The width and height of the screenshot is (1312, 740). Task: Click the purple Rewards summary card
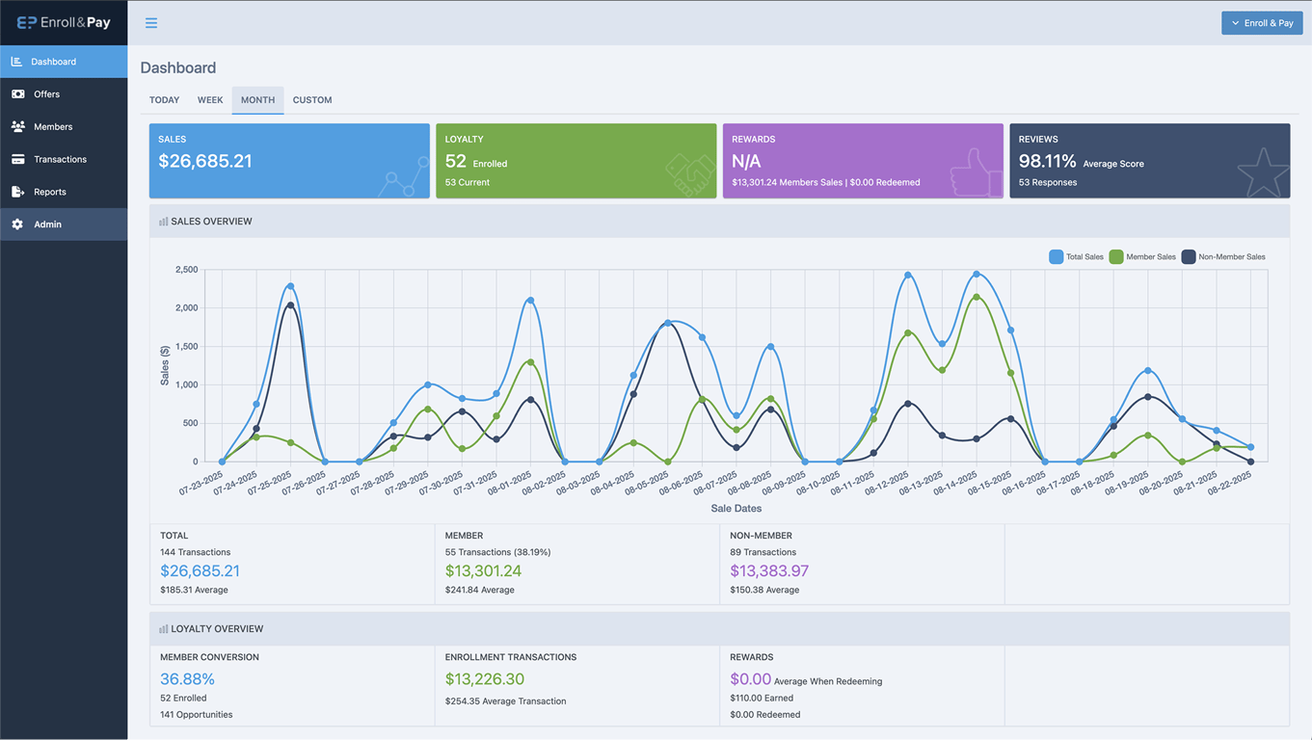pyautogui.click(x=863, y=161)
